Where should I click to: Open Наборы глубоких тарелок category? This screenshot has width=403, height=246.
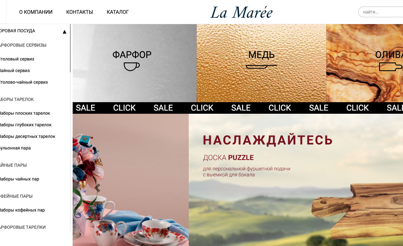pos(25,125)
